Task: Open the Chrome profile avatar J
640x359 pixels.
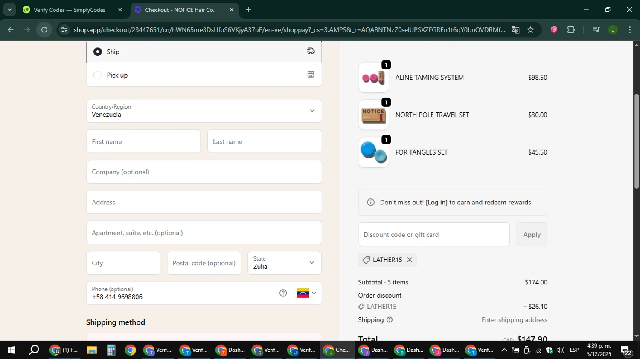Action: click(613, 29)
